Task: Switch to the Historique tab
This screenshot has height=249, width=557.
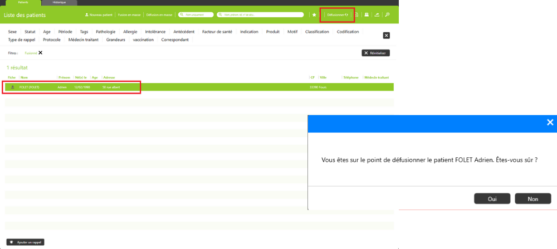Action: tap(59, 3)
